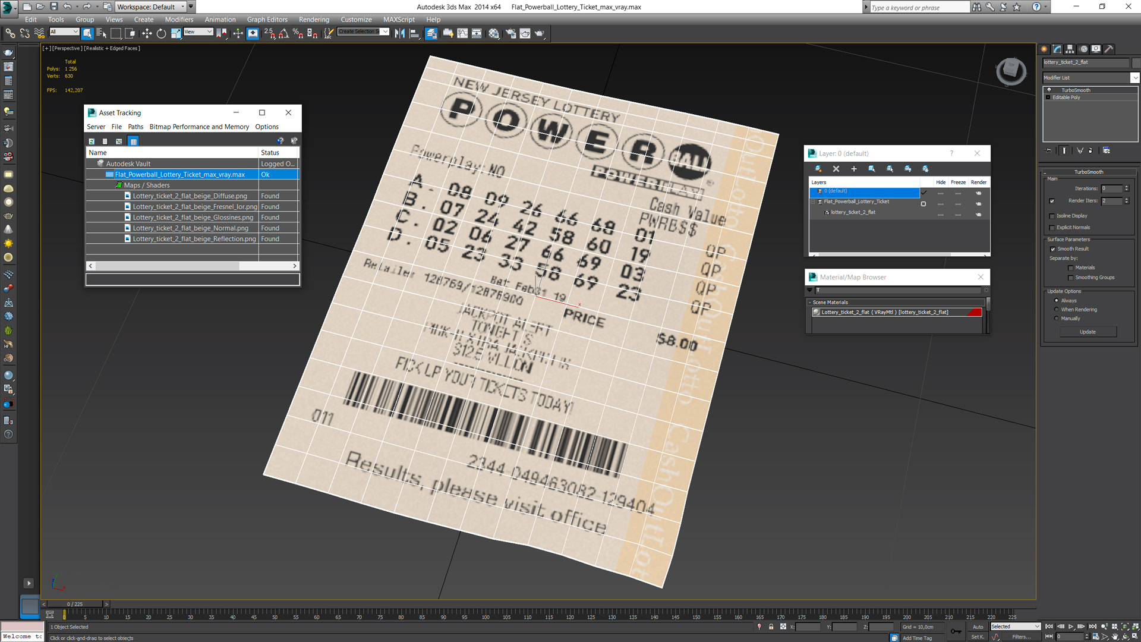Click Play Animation button
Screen dimensions: 1141x642
(x=1071, y=627)
